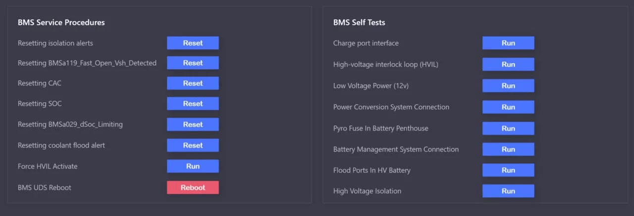Viewport: 634px width, 216px height.
Task: Run Power Conversion System Connection test
Action: 508,107
